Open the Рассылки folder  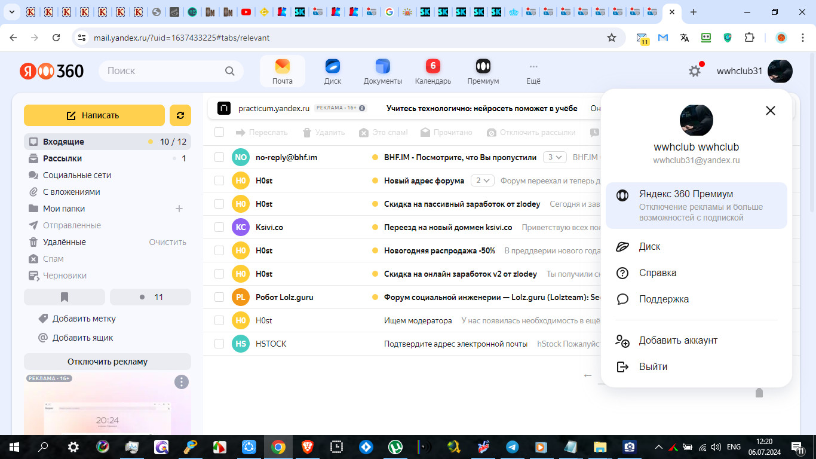108,158
